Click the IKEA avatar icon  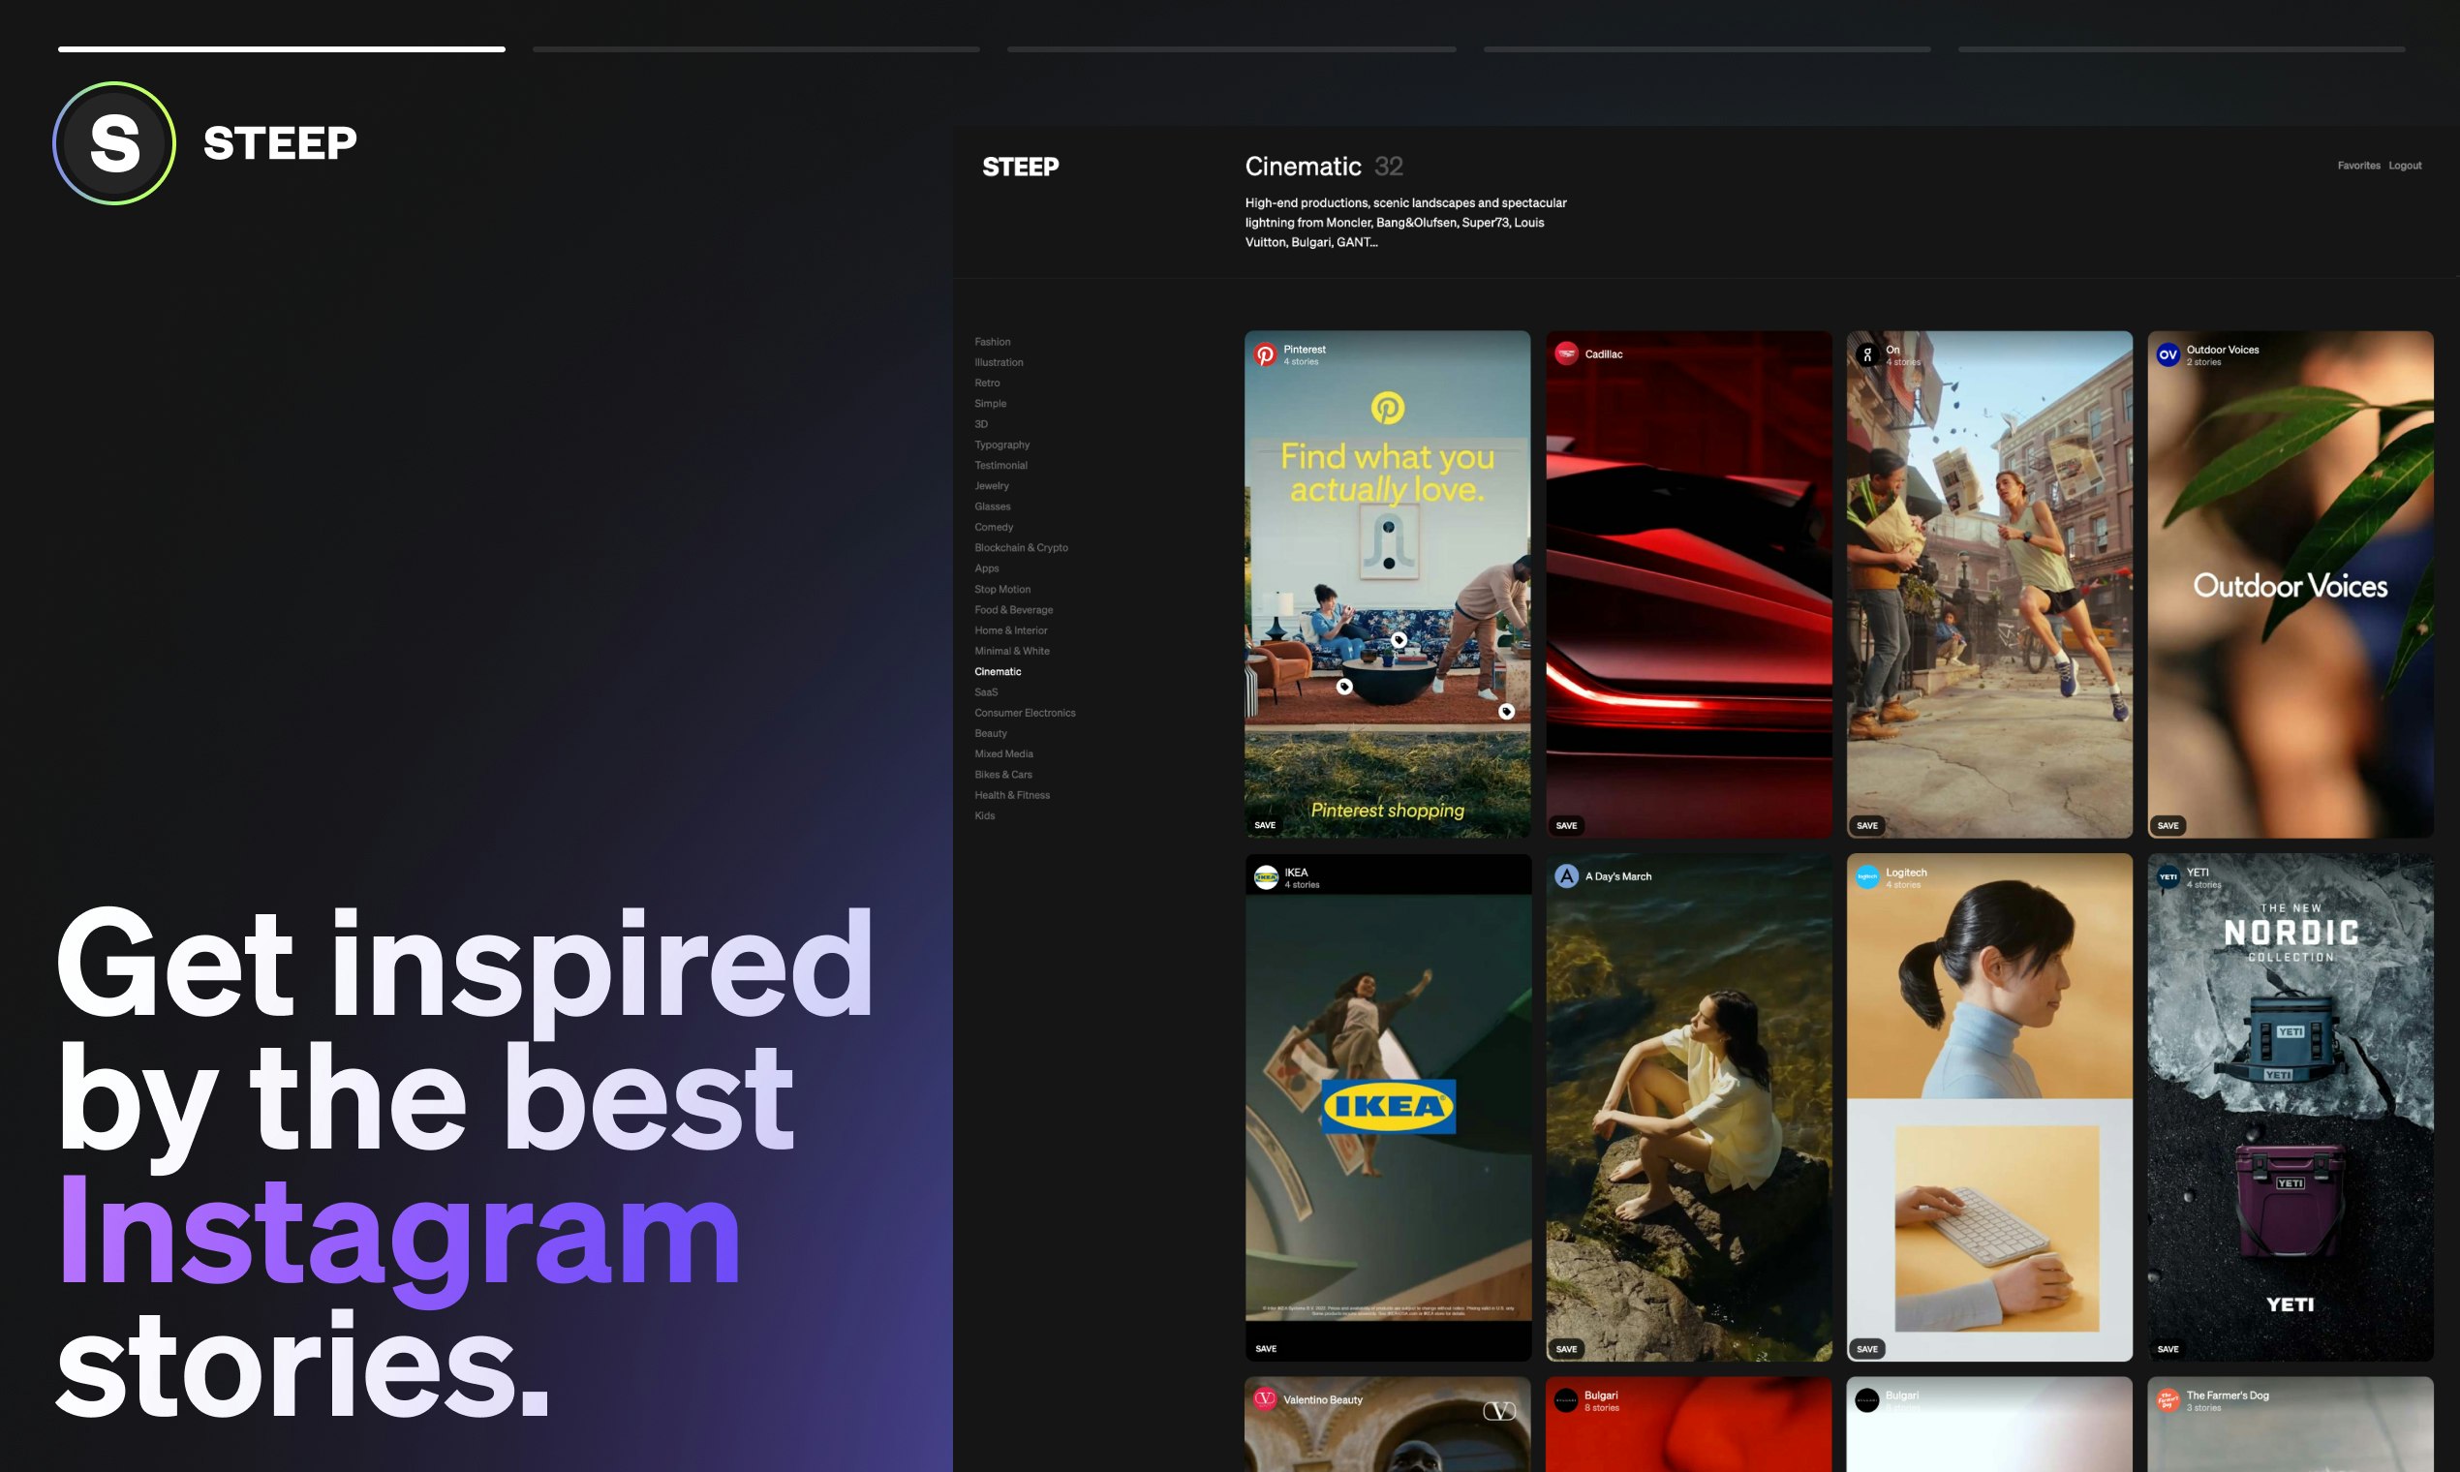click(x=1266, y=876)
